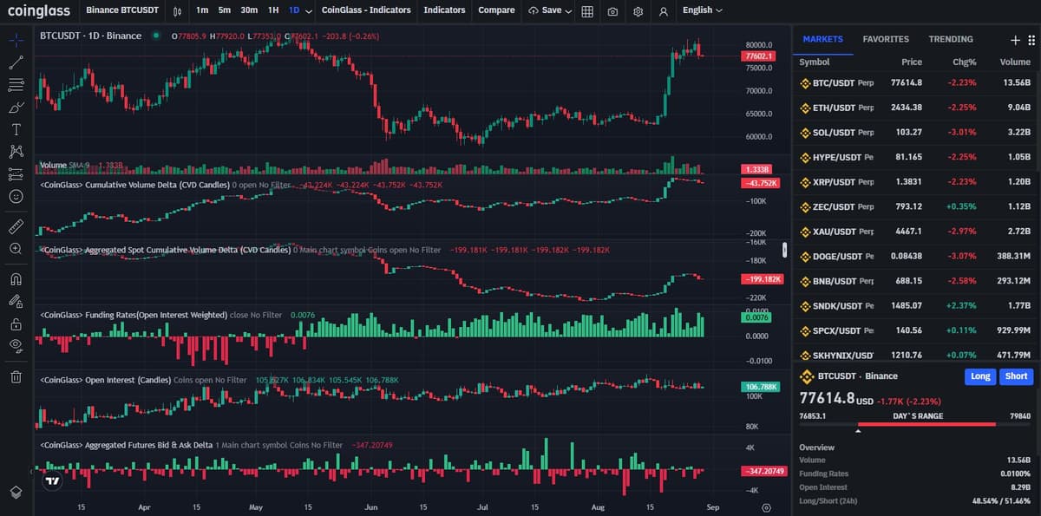Sort markets by Price column
1041x516 pixels.
pos(912,62)
